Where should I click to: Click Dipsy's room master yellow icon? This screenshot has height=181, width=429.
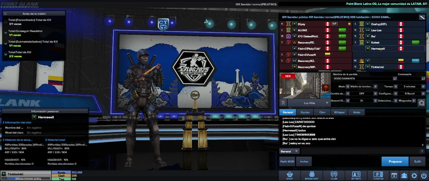click(349, 24)
